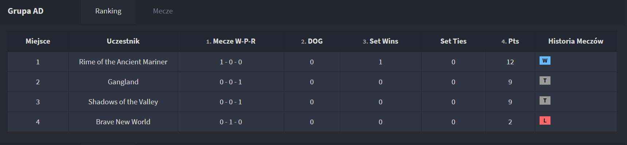
Task: Sort by the DOG column header
Action: point(312,41)
